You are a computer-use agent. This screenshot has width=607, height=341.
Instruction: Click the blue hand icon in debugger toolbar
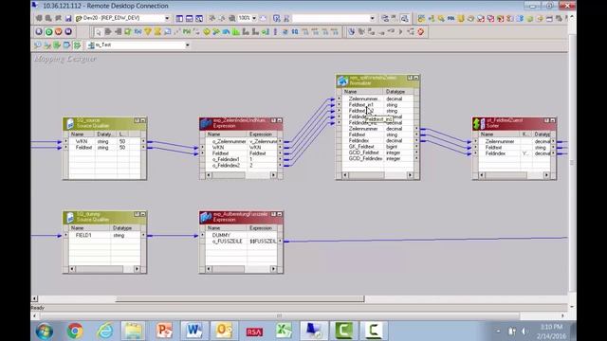point(352,32)
